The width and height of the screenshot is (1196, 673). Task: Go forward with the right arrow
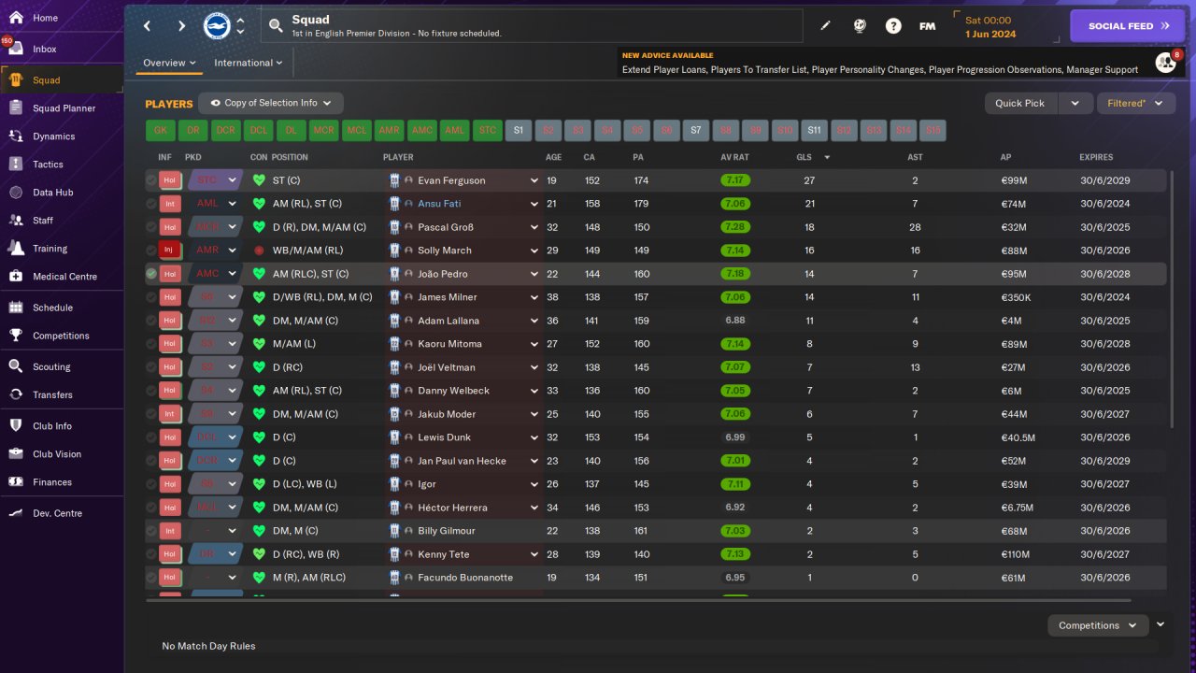181,26
